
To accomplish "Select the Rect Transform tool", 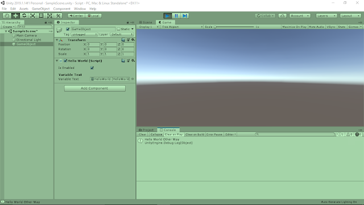I will [41, 15].
